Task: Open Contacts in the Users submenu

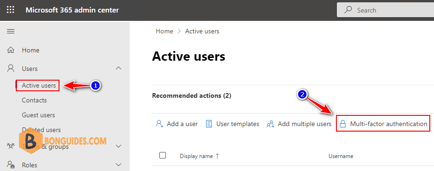Action: click(x=34, y=100)
